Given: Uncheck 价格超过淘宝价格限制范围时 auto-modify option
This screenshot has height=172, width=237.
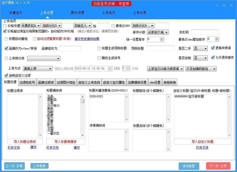Looking at the screenshot, I should tap(5, 31).
